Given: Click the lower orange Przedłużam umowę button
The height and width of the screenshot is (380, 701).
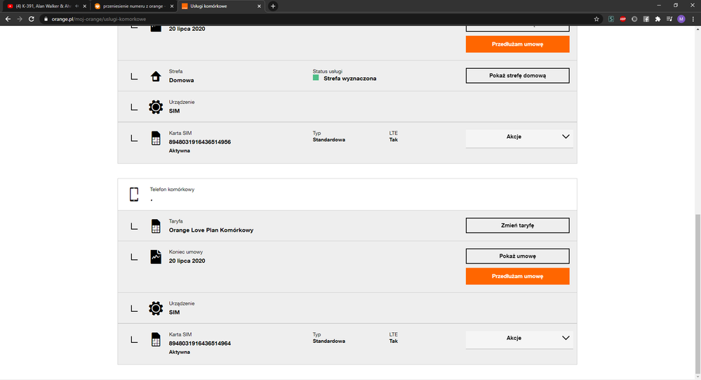Looking at the screenshot, I should pos(517,276).
